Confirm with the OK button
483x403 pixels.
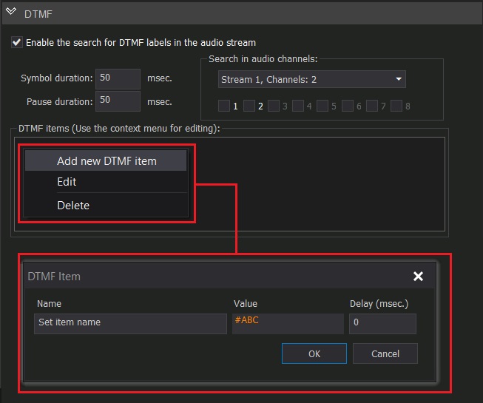click(x=314, y=353)
